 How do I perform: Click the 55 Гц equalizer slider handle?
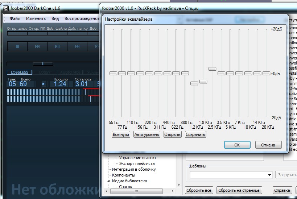click(113, 73)
